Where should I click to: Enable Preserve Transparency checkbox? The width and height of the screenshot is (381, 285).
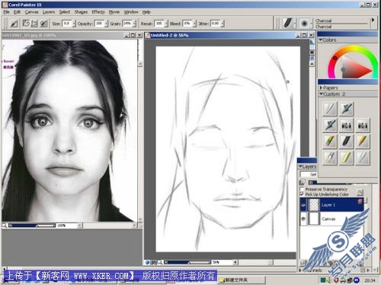click(302, 189)
